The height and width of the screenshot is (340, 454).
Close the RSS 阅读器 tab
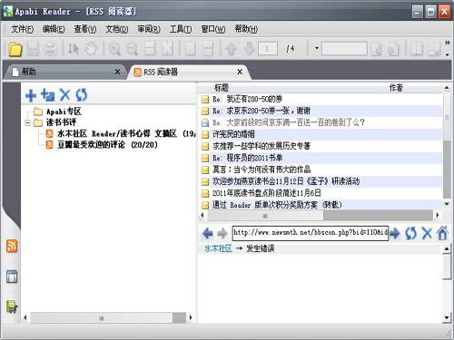pos(240,72)
